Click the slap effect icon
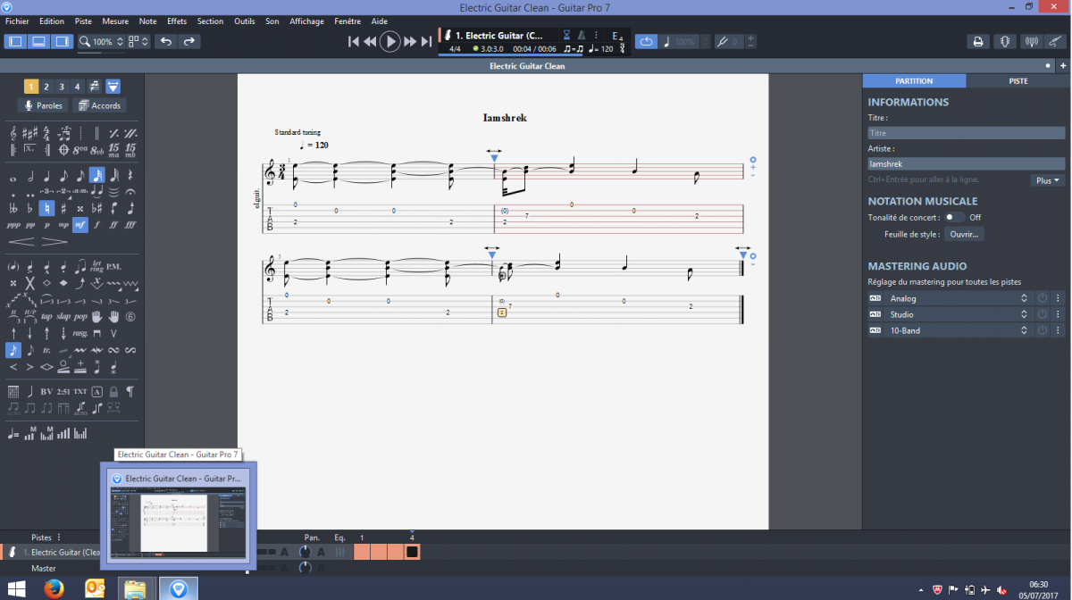 click(x=63, y=316)
